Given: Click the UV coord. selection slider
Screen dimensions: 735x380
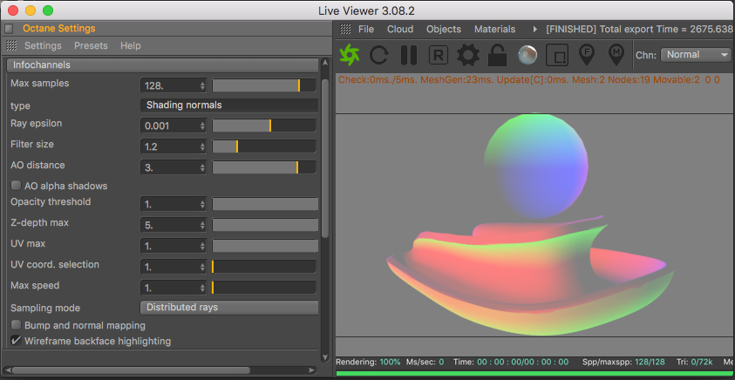Looking at the screenshot, I should (264, 267).
